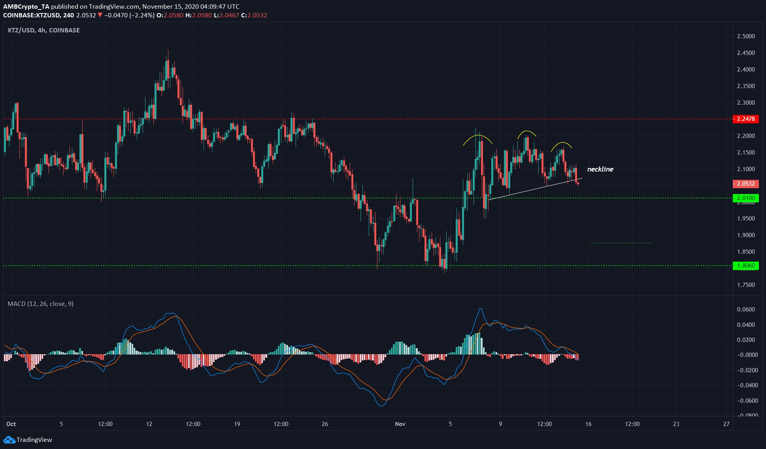
Task: Click the red down-triangle change indicator
Action: click(100, 15)
